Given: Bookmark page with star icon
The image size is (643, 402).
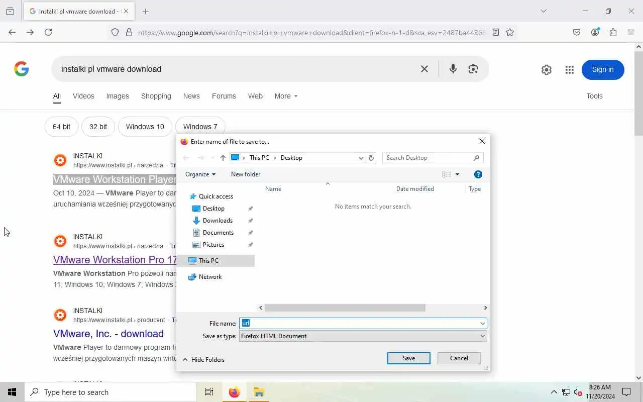Looking at the screenshot, I should pyautogui.click(x=510, y=32).
